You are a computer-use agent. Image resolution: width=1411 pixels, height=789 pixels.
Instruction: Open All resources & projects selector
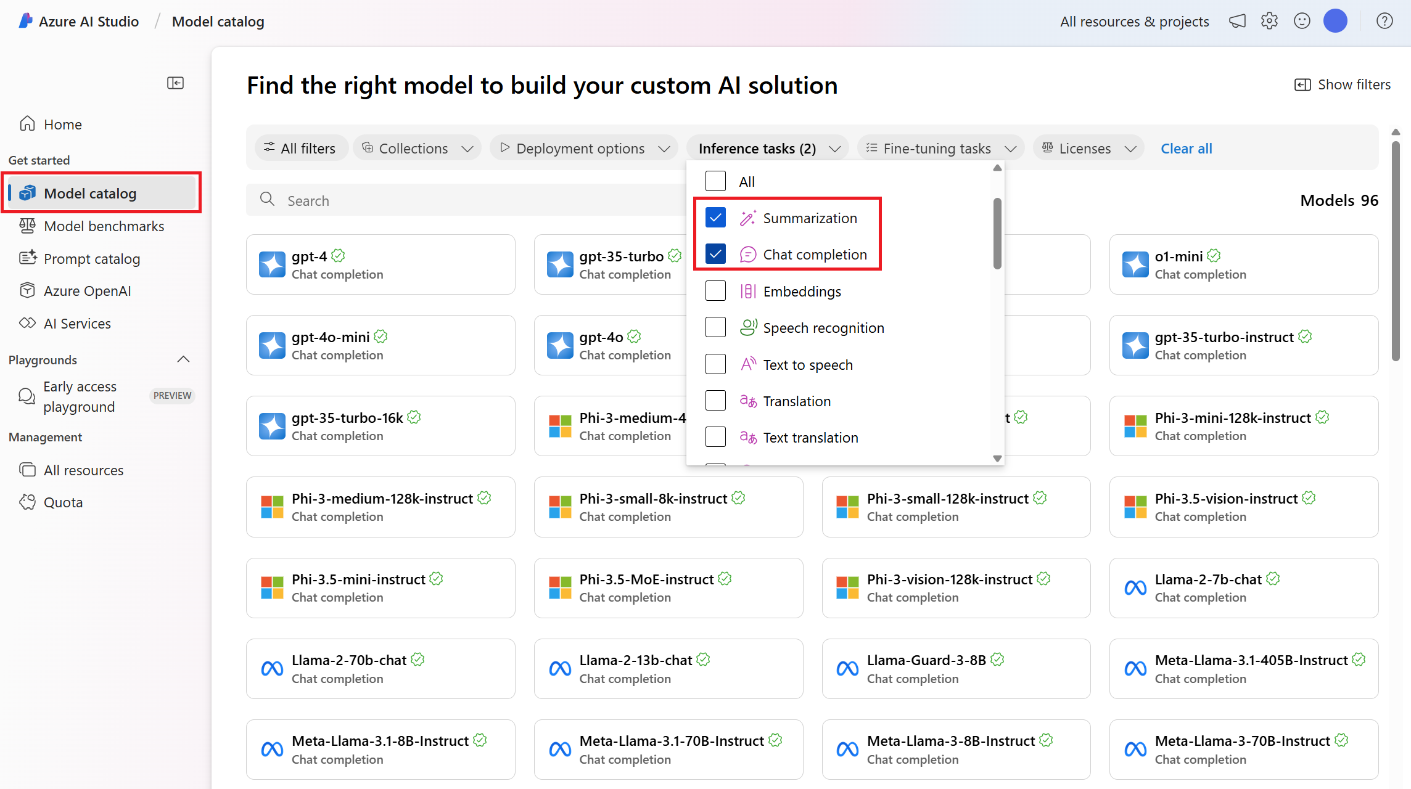(x=1134, y=22)
